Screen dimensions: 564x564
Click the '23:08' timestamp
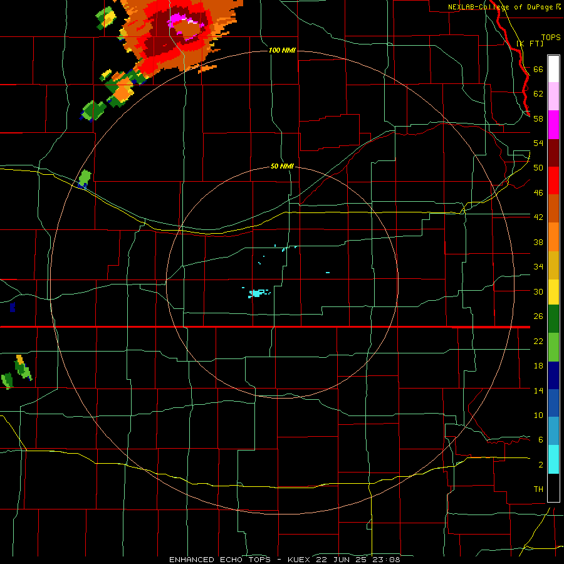tap(385, 560)
